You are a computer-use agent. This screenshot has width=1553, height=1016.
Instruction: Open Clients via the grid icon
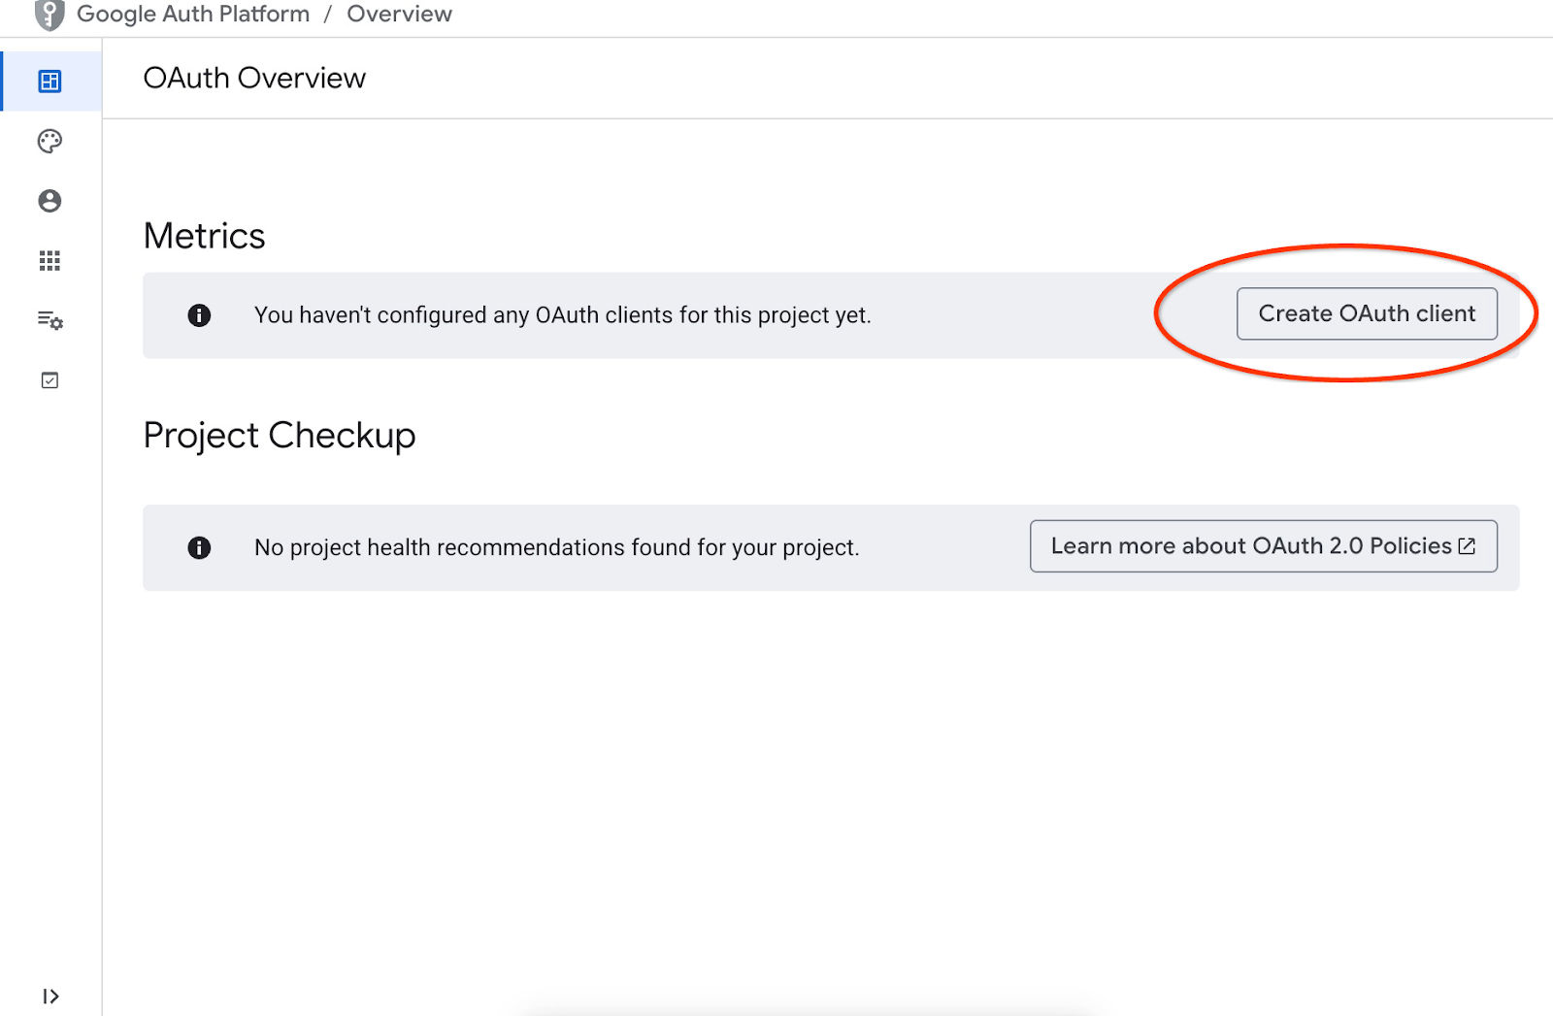(x=50, y=261)
